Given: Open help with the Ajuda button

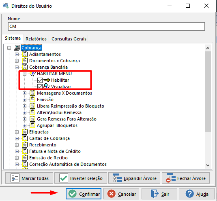Looking at the screenshot, I should (x=197, y=194).
